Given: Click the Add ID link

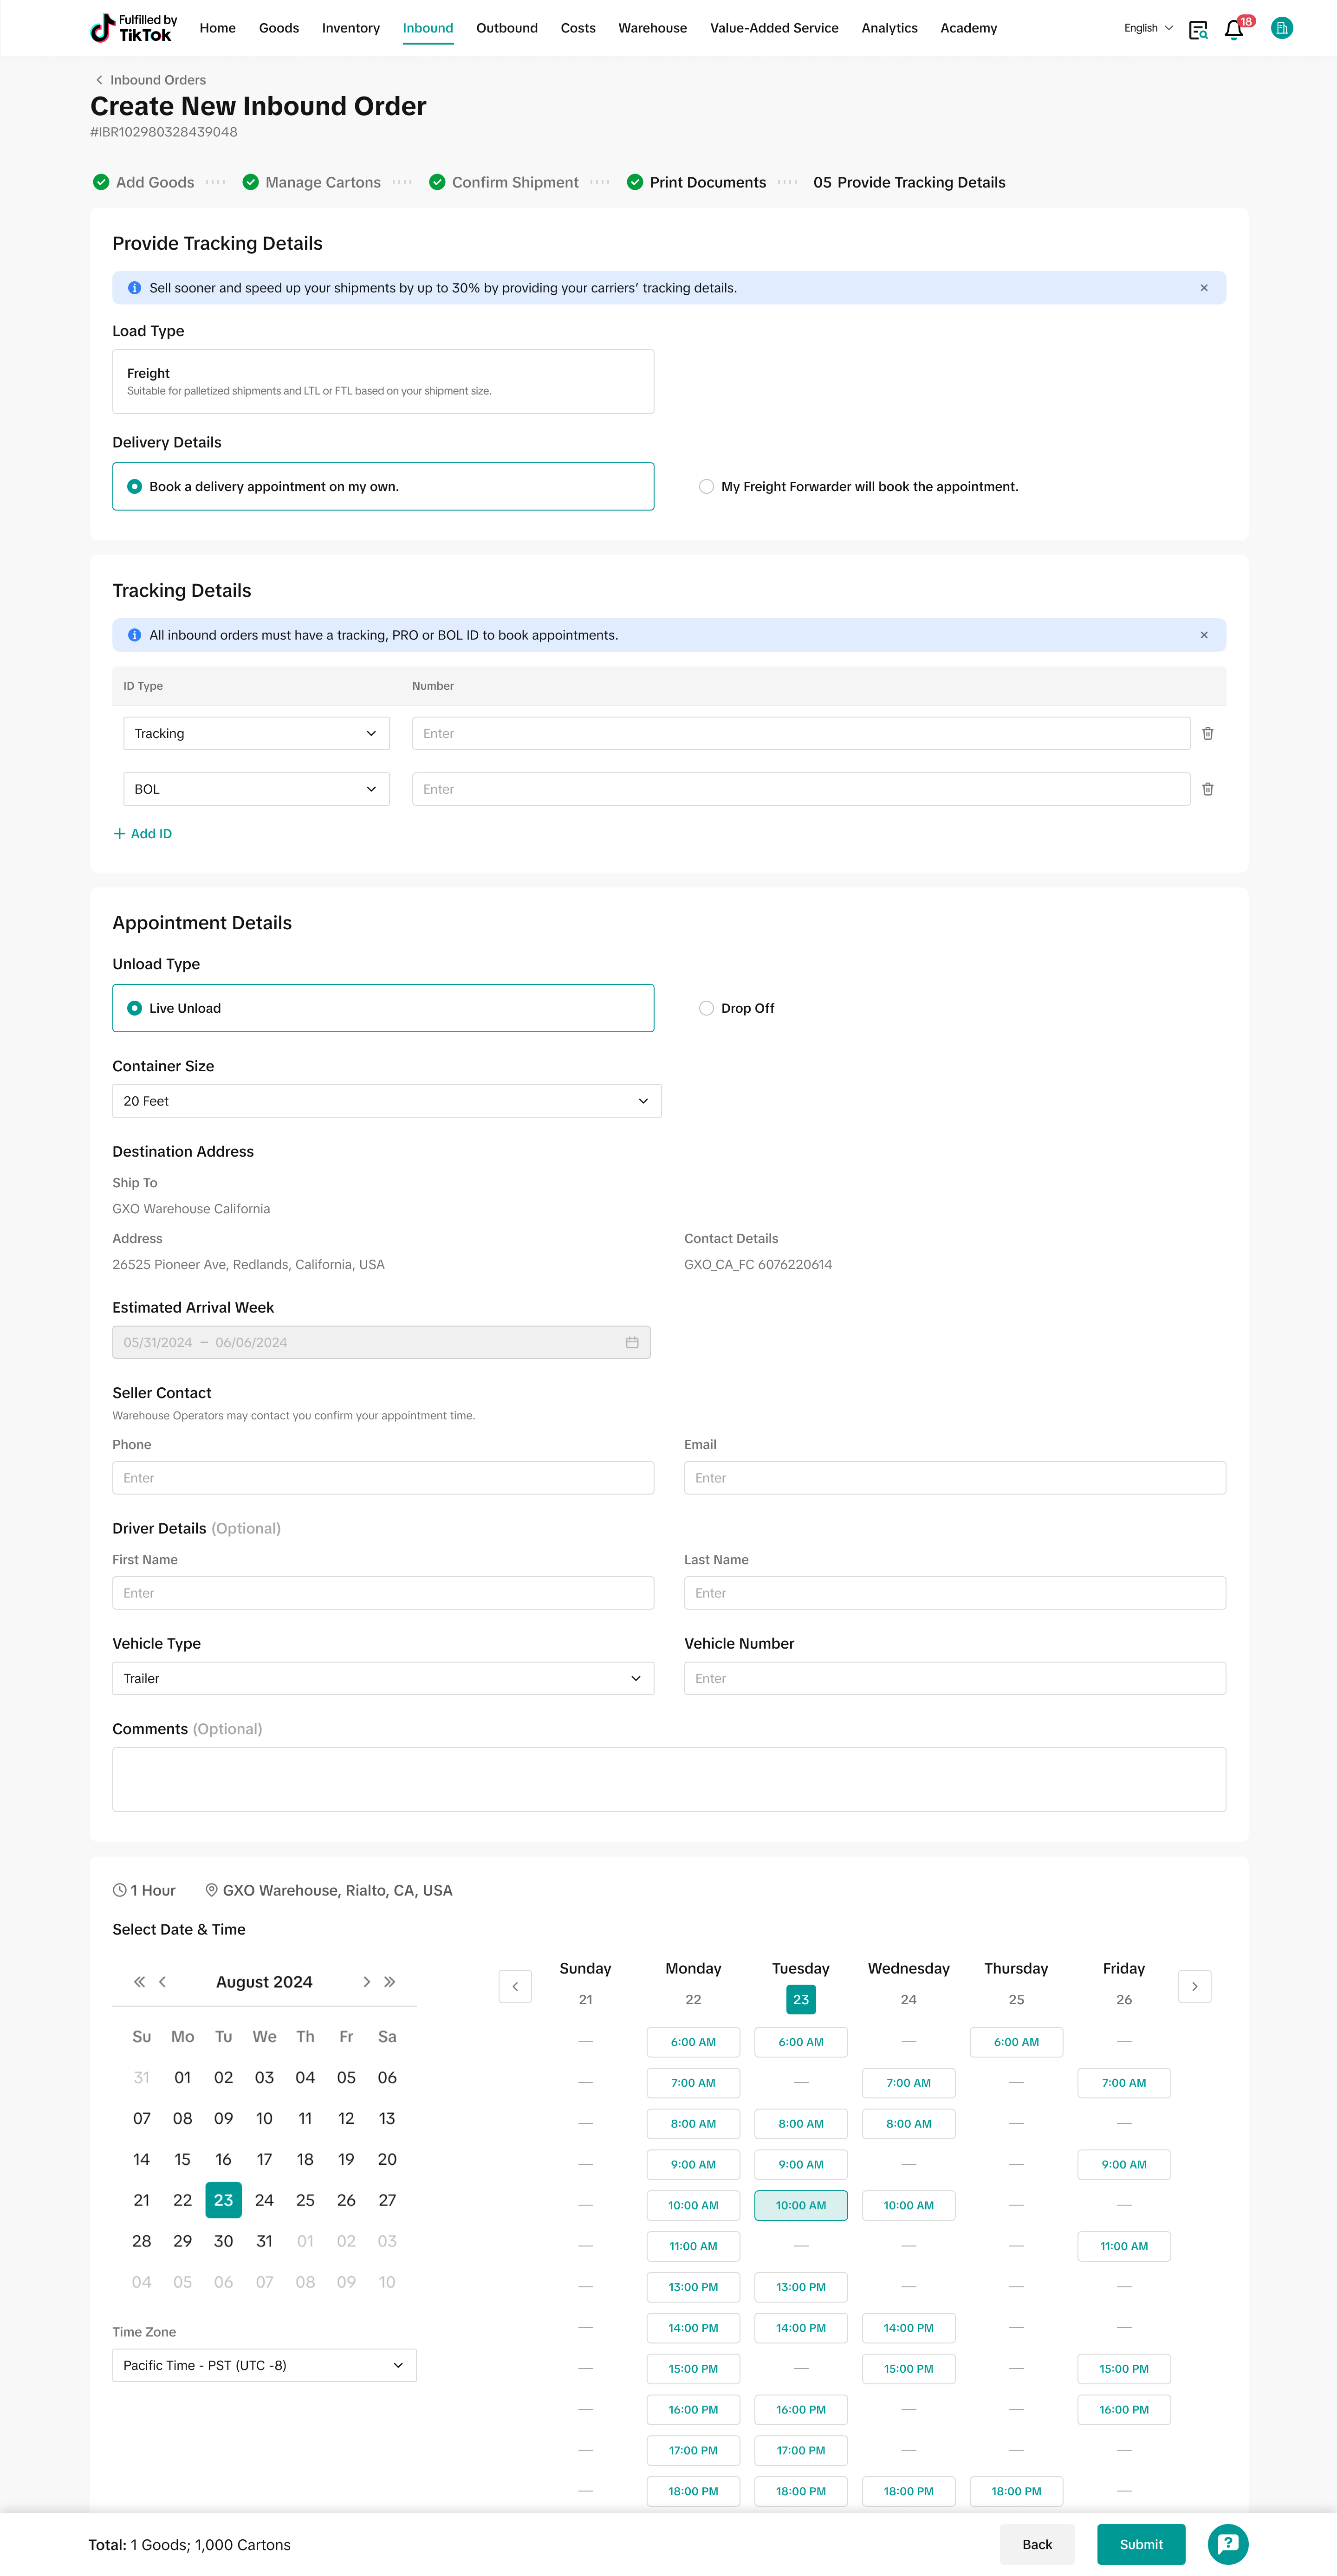Looking at the screenshot, I should (x=143, y=834).
